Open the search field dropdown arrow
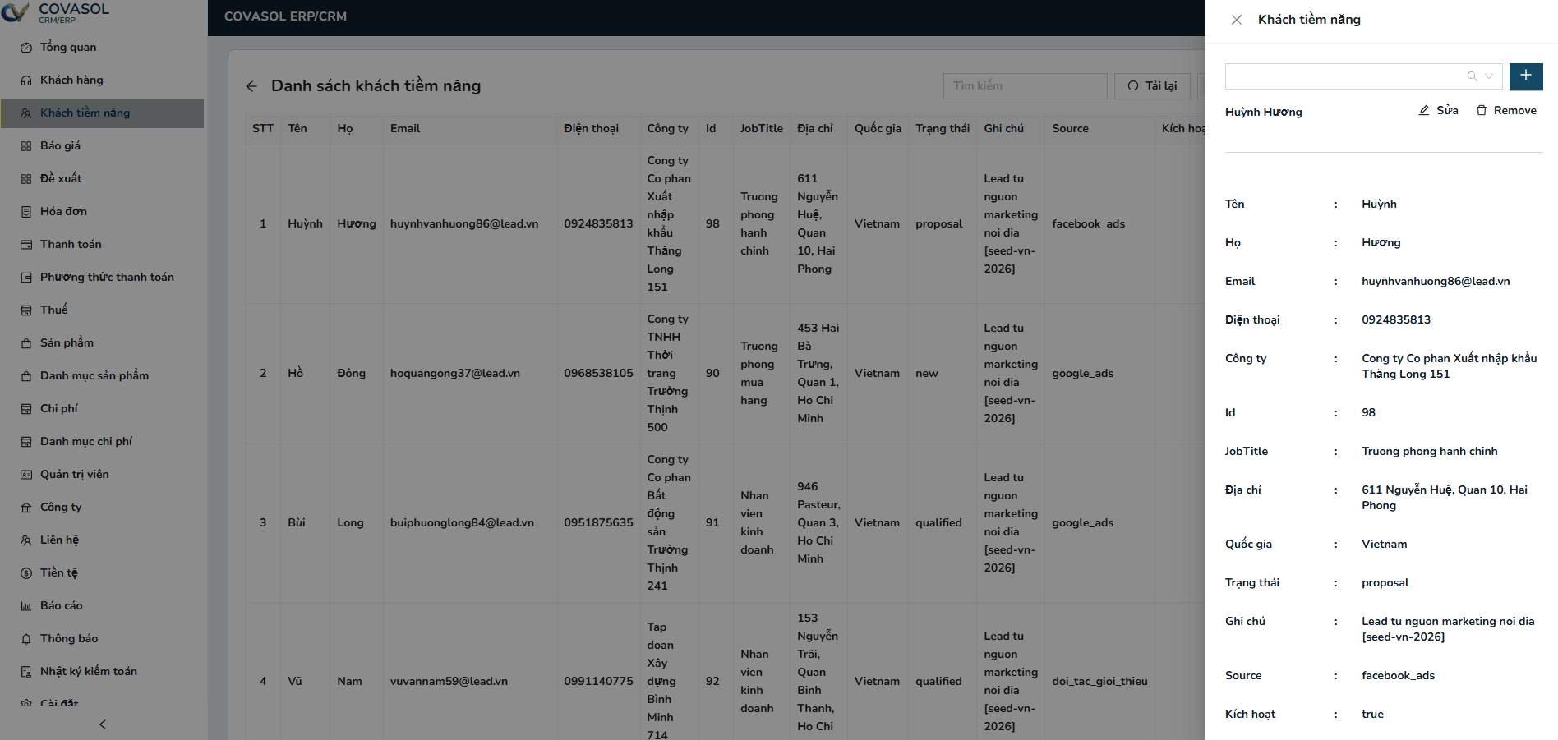Image resolution: width=1558 pixels, height=740 pixels. [1489, 76]
